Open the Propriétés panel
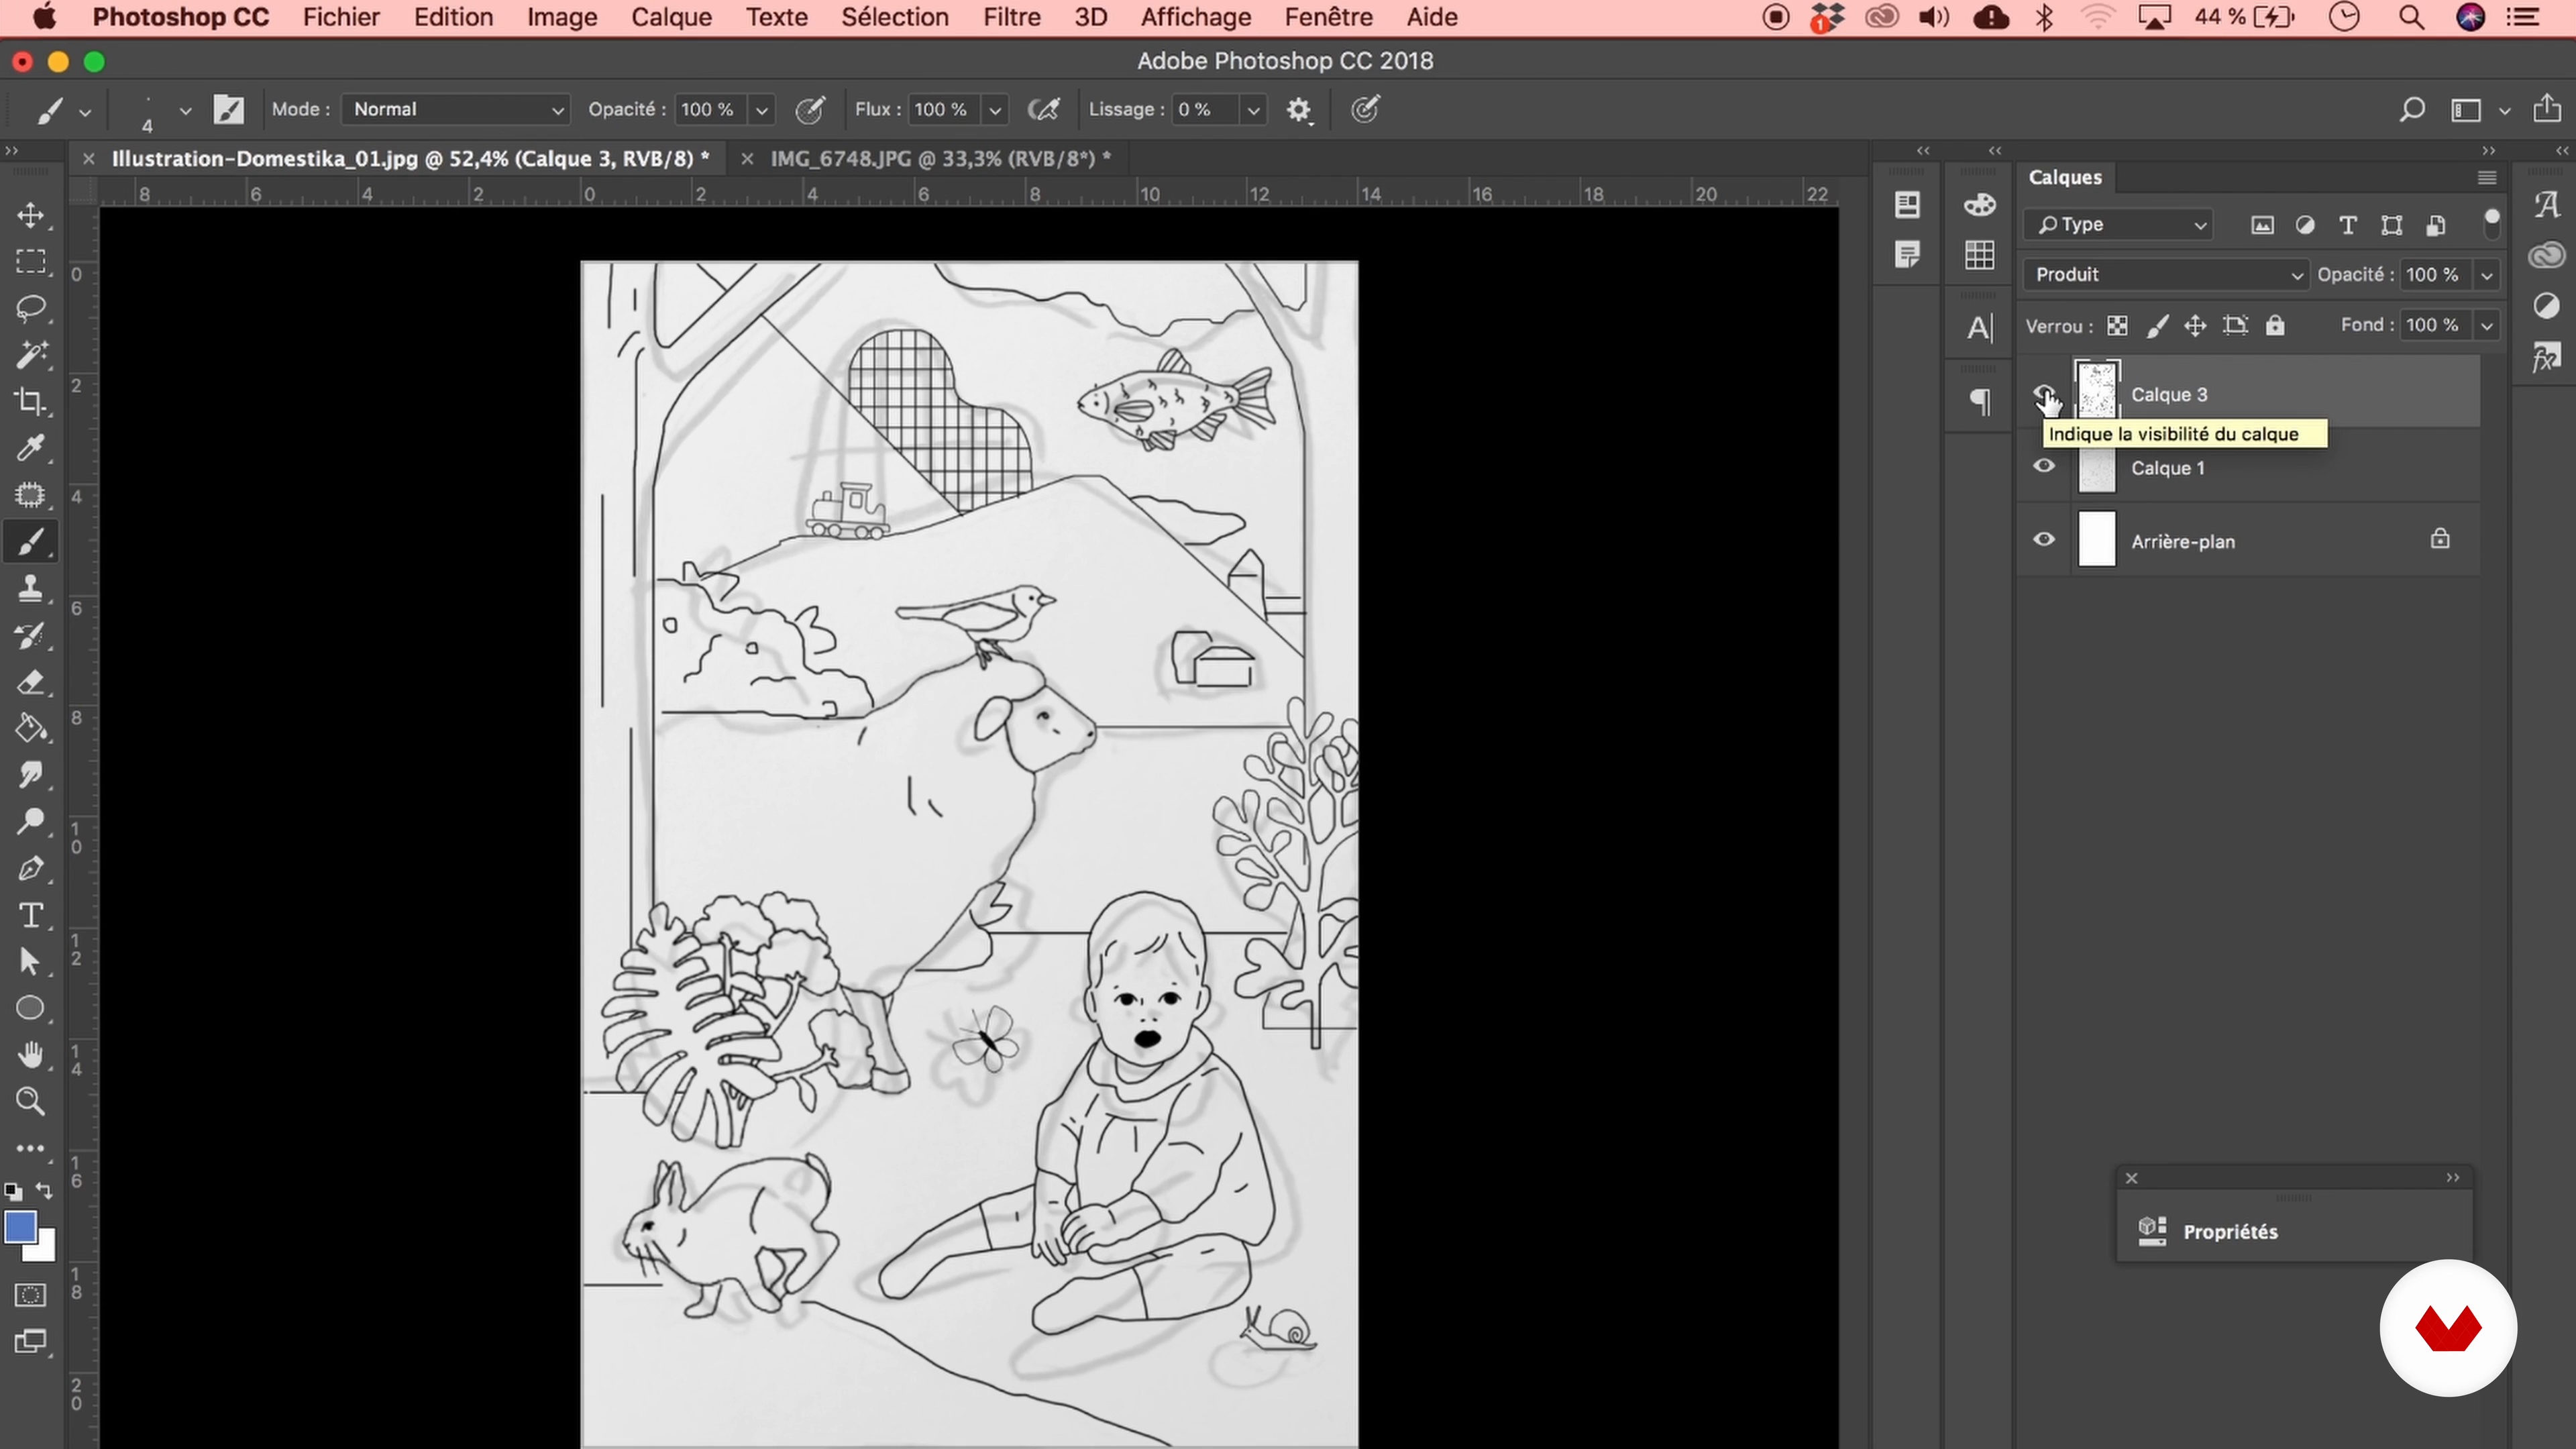The height and width of the screenshot is (1449, 2576). pyautogui.click(x=2229, y=1231)
